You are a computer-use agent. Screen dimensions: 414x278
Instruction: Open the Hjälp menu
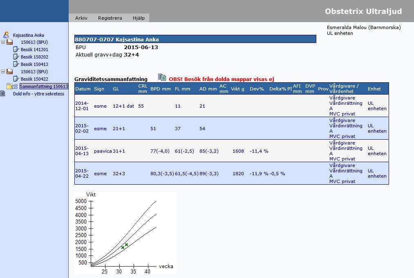pyautogui.click(x=139, y=18)
